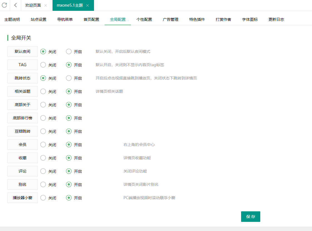
Task: Click the refresh page icon
Action: pos(4,5)
